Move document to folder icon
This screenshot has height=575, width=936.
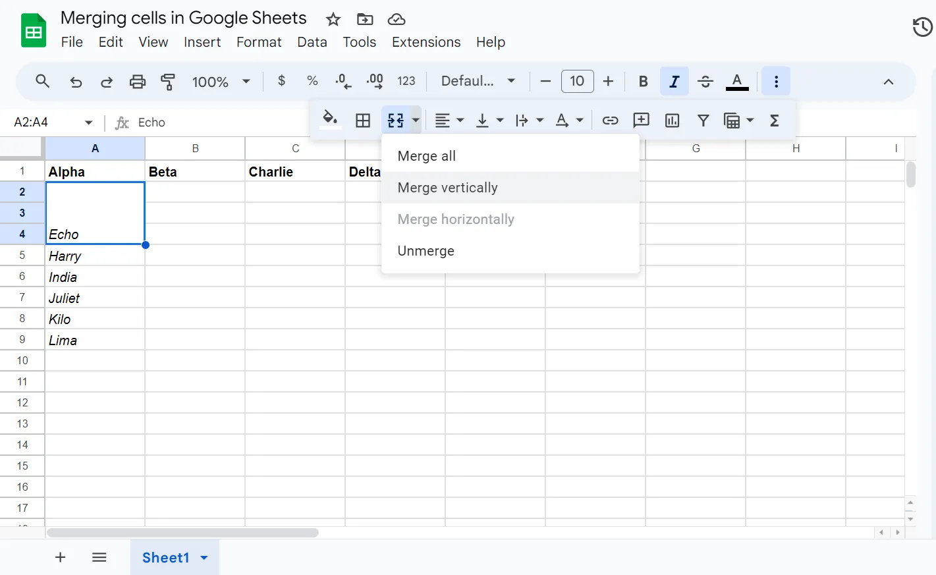click(x=365, y=19)
